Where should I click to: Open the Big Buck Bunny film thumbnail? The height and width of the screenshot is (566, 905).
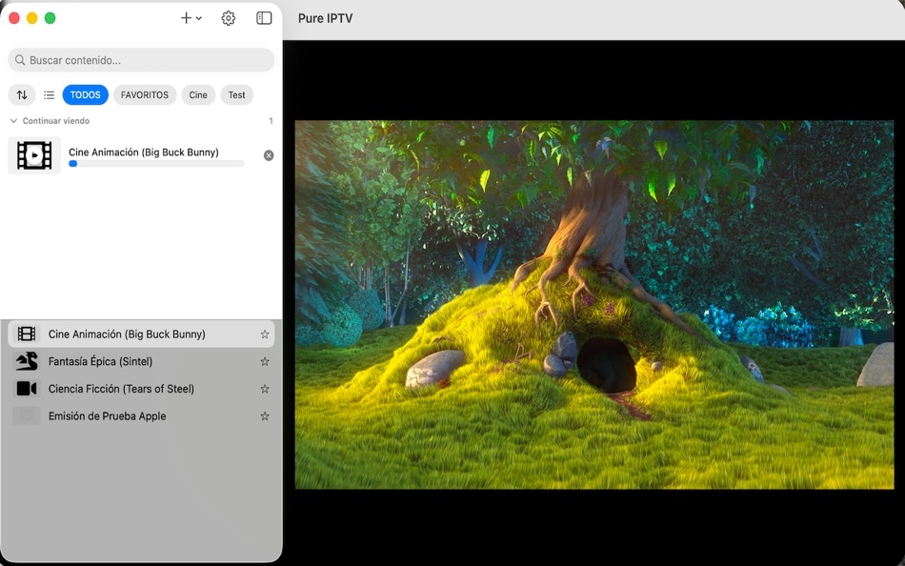click(34, 155)
